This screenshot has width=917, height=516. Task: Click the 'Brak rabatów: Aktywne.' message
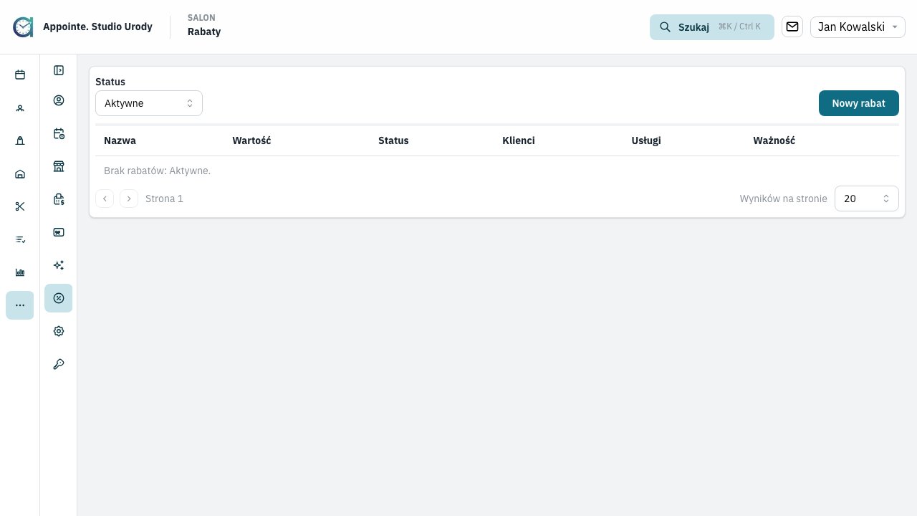tap(157, 171)
